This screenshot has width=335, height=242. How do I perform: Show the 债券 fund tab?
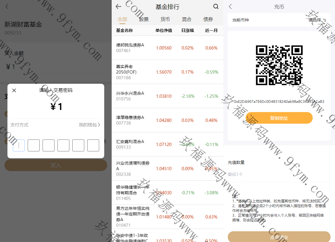coord(208,19)
